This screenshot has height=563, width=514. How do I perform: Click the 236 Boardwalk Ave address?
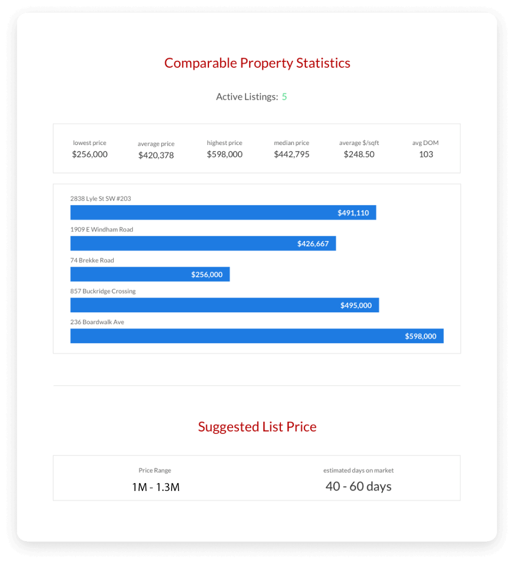tap(97, 322)
